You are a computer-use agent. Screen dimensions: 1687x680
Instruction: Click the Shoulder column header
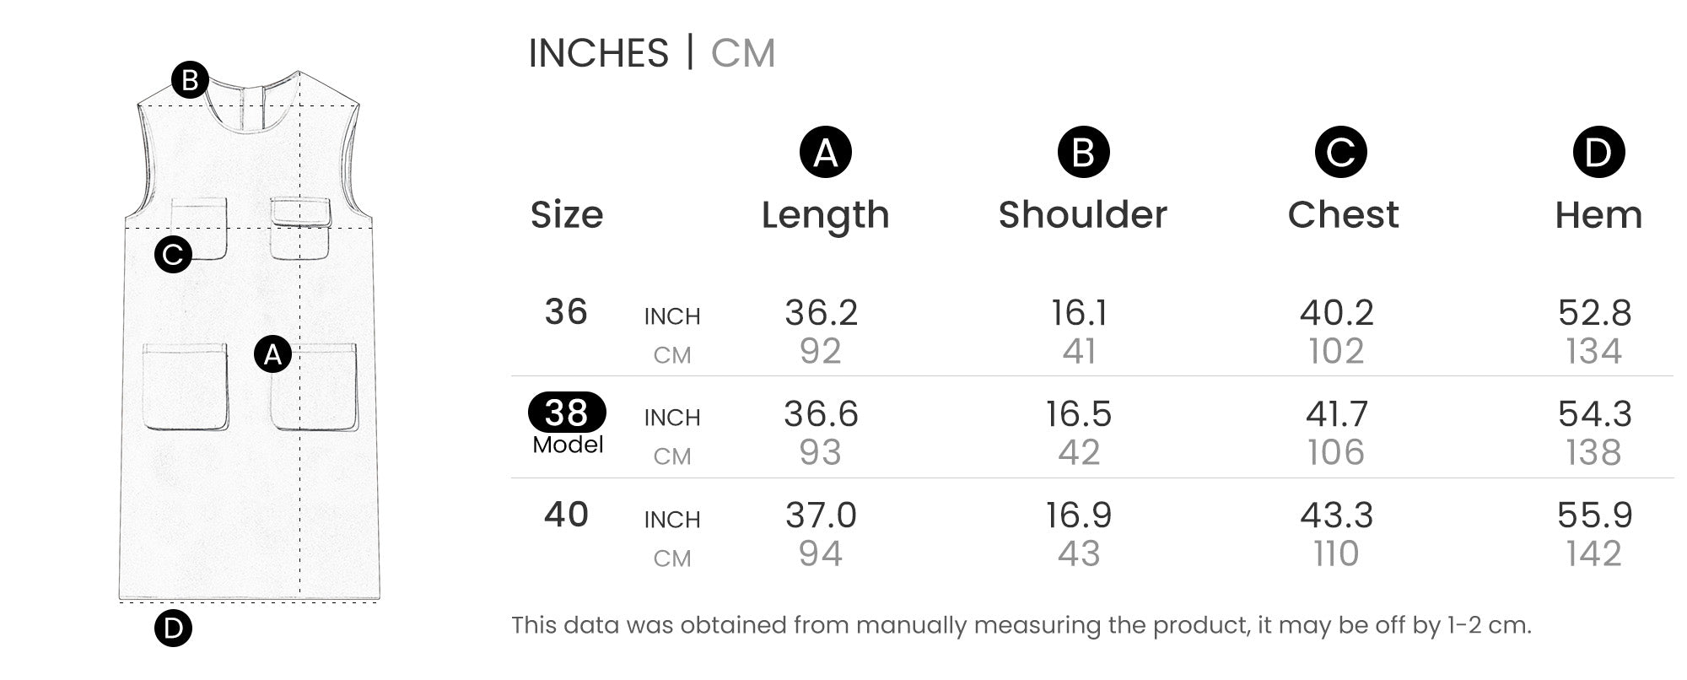click(x=1083, y=215)
